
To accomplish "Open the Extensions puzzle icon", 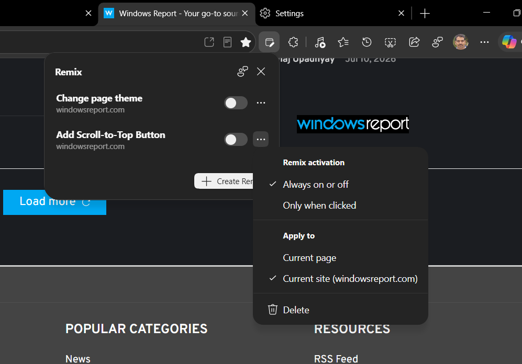I will tap(293, 42).
